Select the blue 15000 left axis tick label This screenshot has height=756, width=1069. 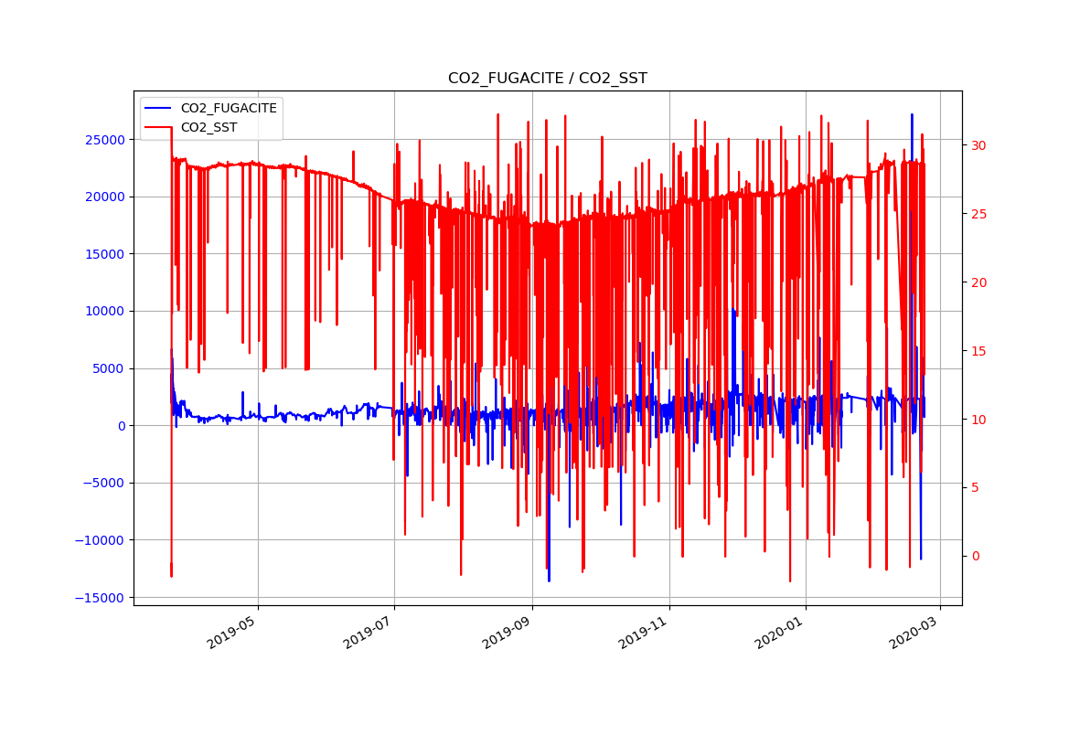[106, 254]
